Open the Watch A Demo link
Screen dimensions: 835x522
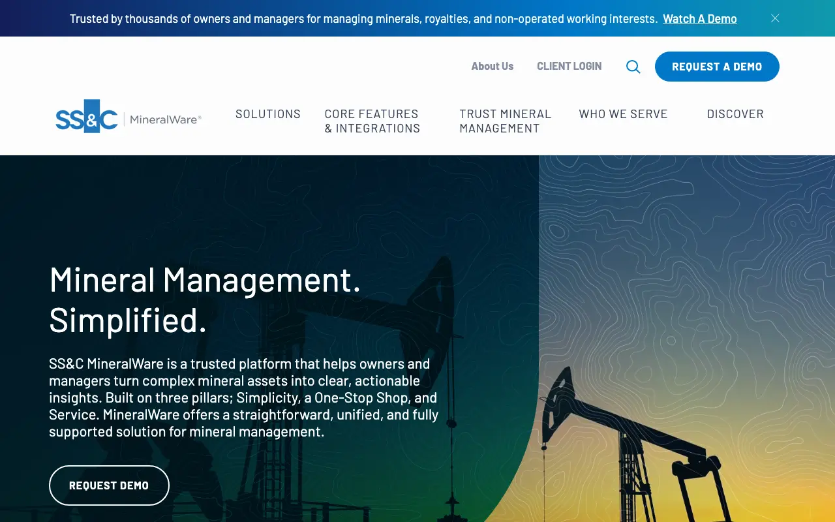coord(700,19)
